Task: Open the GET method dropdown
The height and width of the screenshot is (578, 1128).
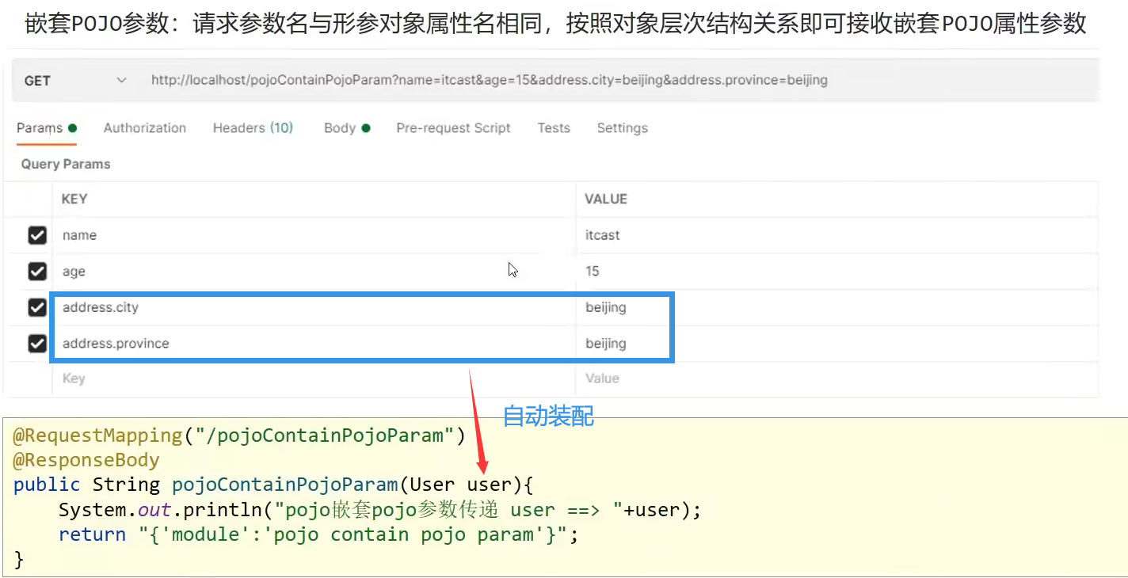Action: coord(75,81)
